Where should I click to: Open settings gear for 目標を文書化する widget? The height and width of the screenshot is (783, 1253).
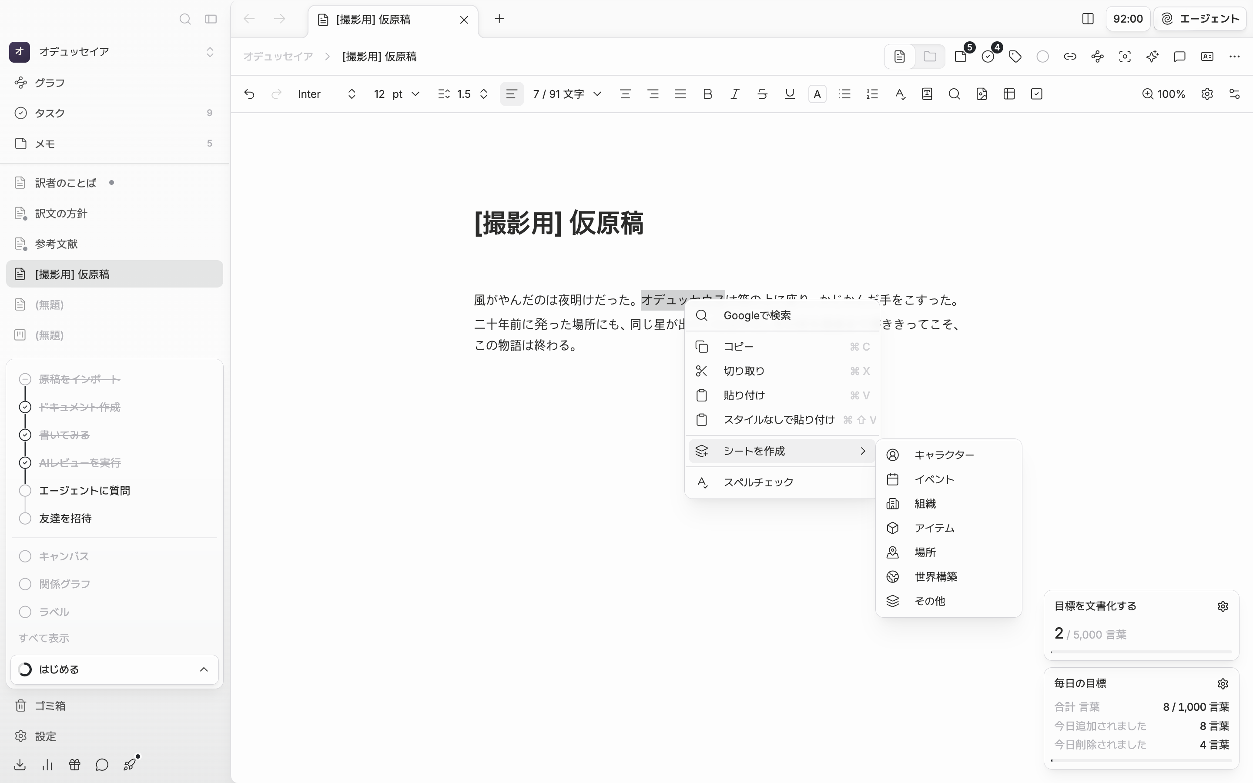pyautogui.click(x=1223, y=606)
